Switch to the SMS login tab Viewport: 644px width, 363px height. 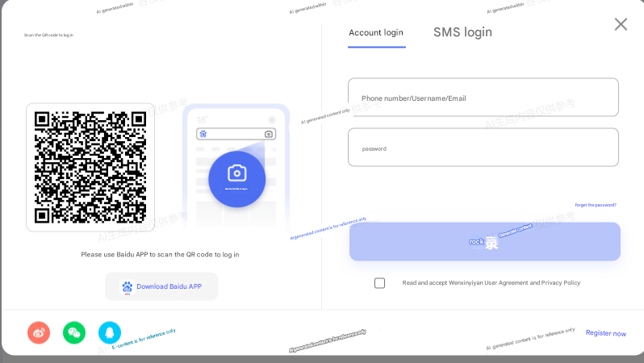pos(462,32)
